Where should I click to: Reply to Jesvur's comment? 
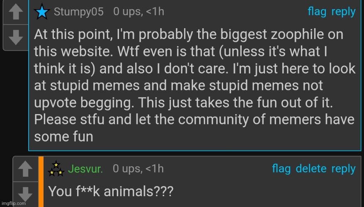coord(343,169)
